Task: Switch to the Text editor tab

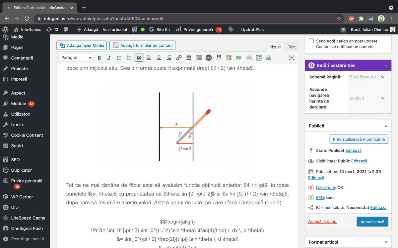Action: 291,47
